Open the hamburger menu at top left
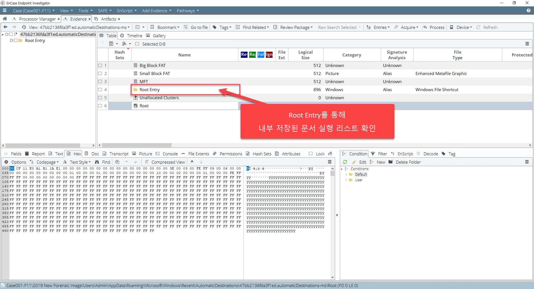Viewport: 534px width, 289px height. coord(4,11)
